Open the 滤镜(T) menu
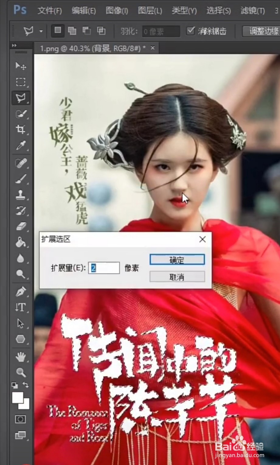Viewport: 280px width, 465px height. point(253,11)
